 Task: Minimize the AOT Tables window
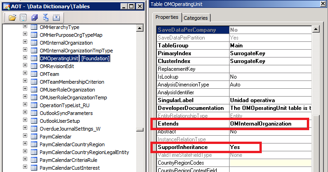(124, 6)
